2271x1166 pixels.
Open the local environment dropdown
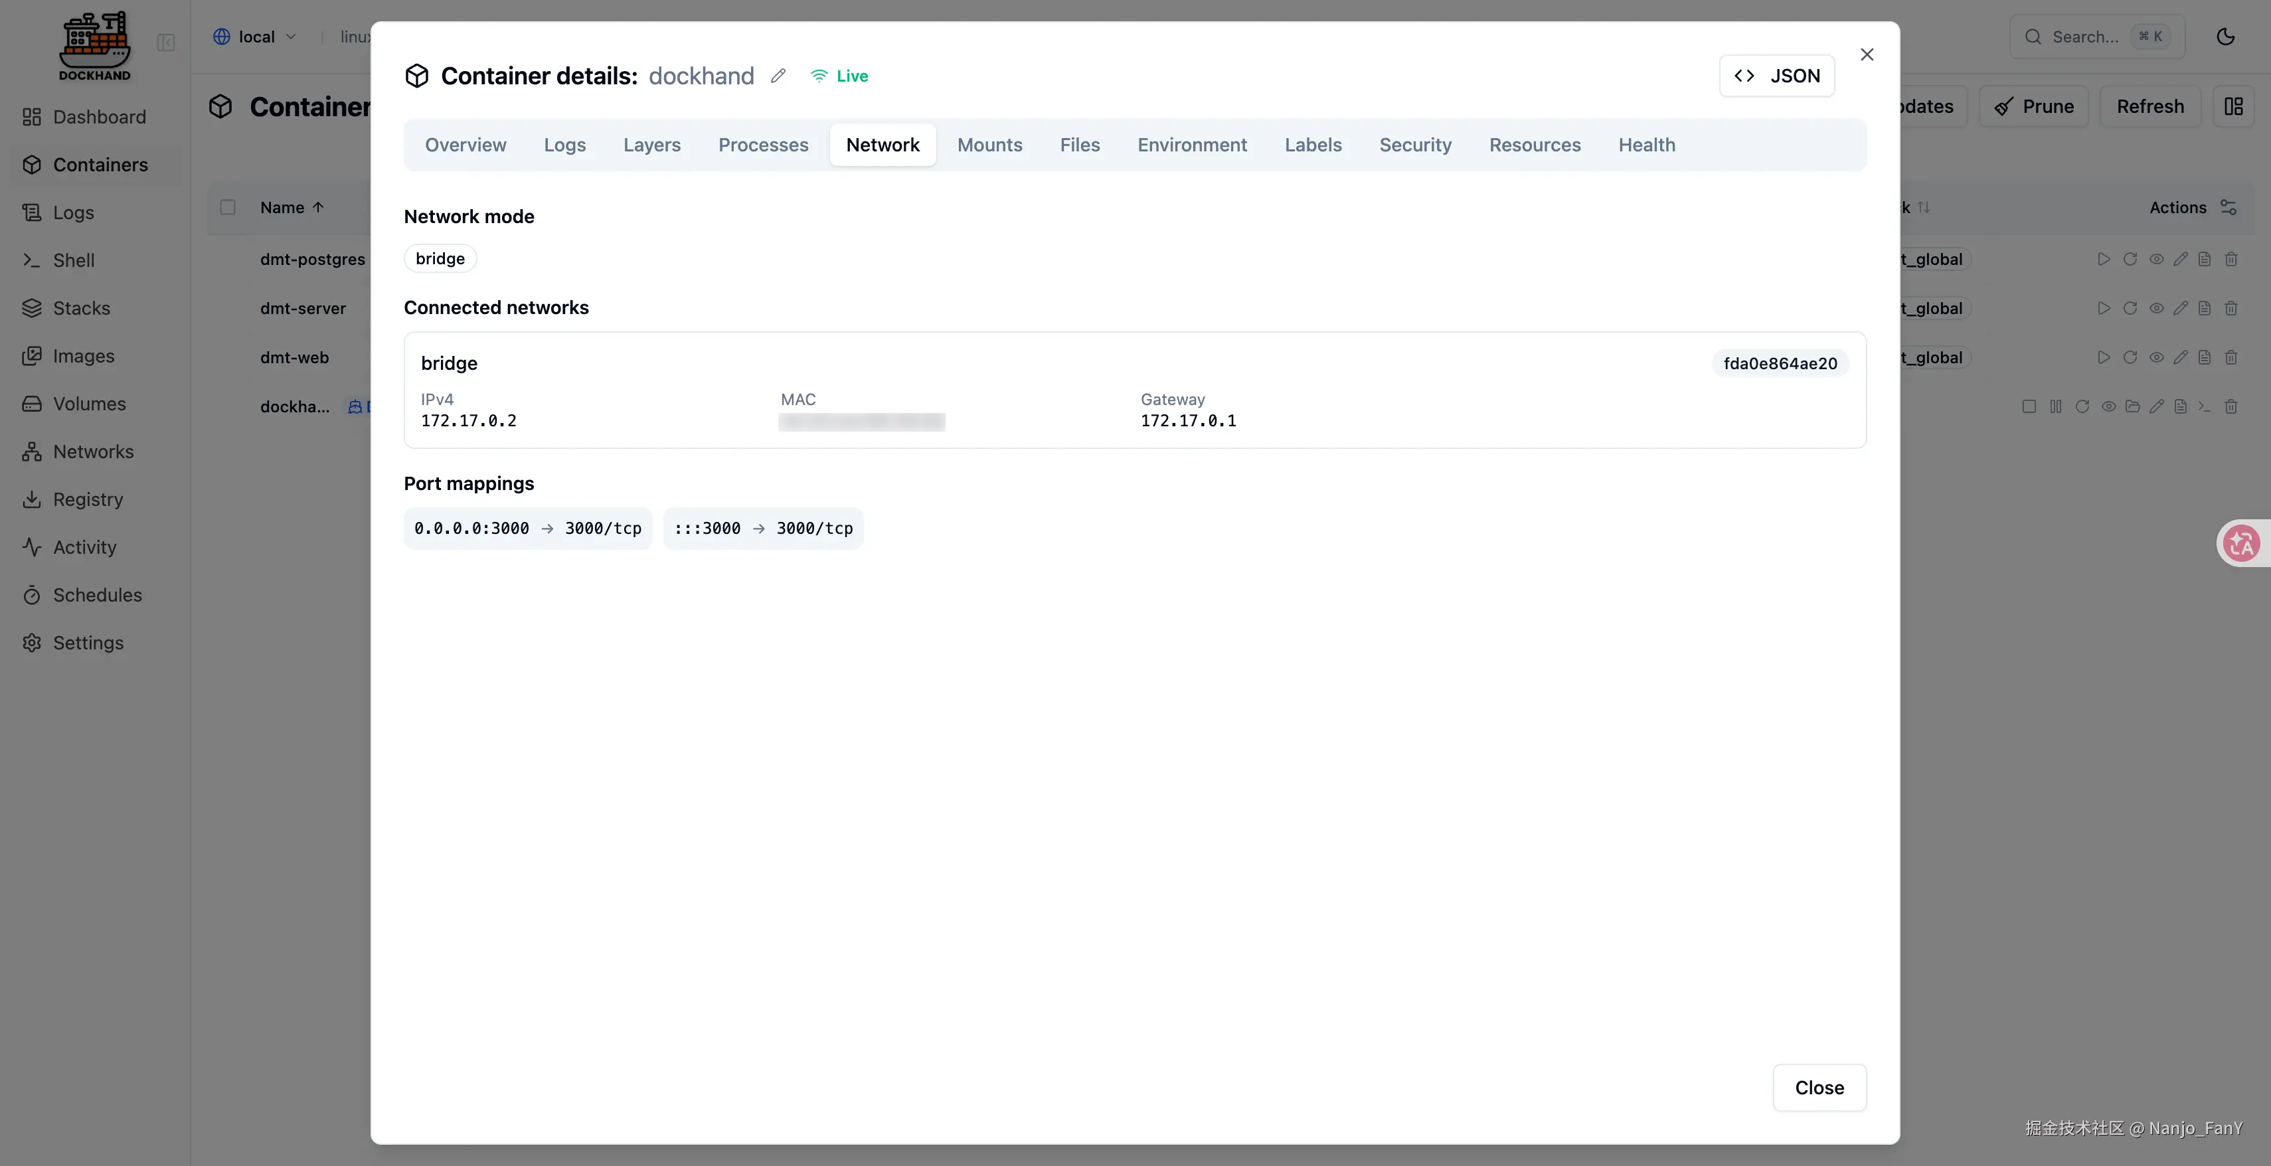[255, 37]
